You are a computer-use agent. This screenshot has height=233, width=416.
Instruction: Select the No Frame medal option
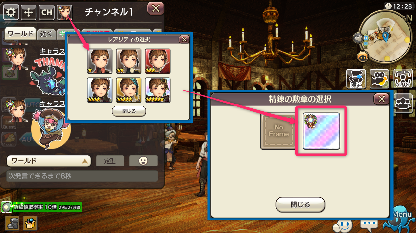pyautogui.click(x=279, y=131)
